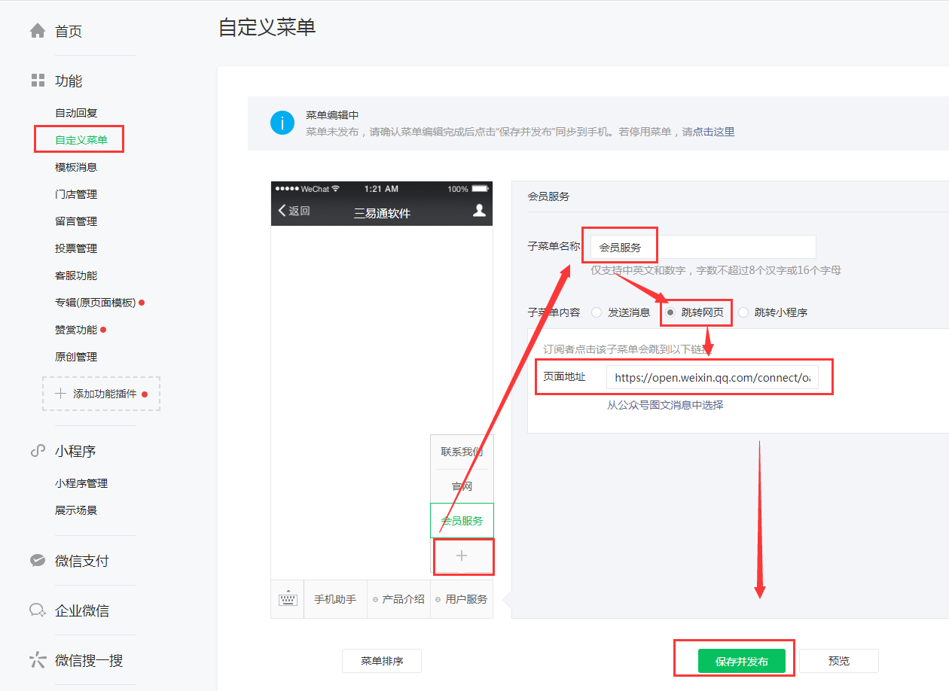Screen dimensions: 949x691
Task: Select the 官网 submenu item
Action: pyautogui.click(x=462, y=486)
